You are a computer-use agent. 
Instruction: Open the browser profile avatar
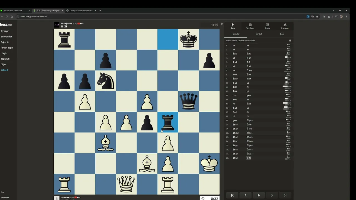pos(341,16)
